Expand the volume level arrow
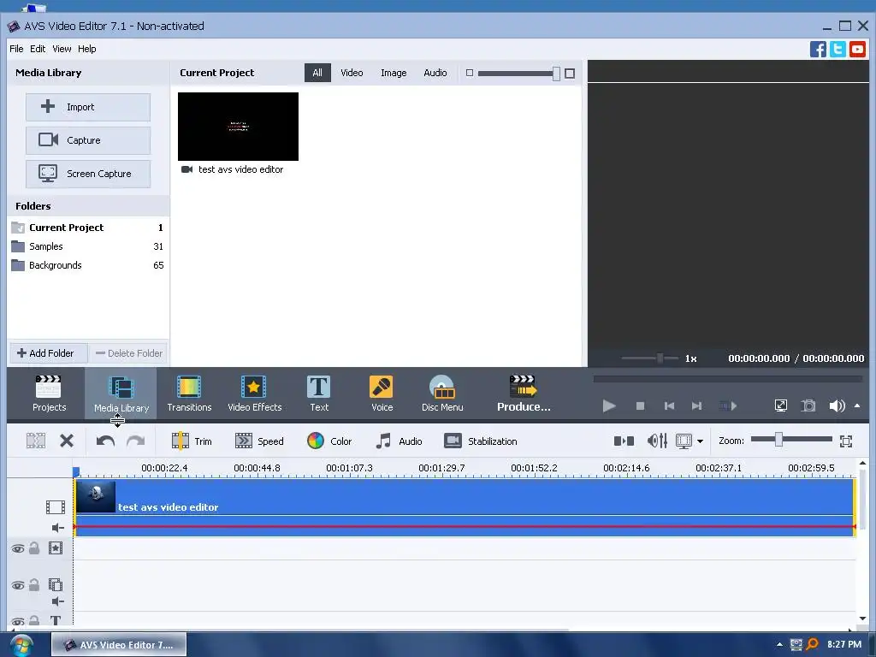The width and height of the screenshot is (876, 657). [x=857, y=405]
